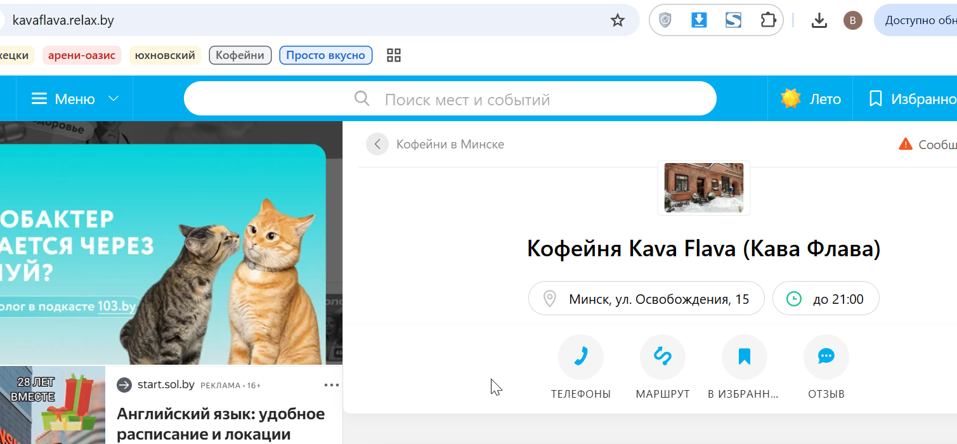Open the shield extension icon

pos(665,20)
